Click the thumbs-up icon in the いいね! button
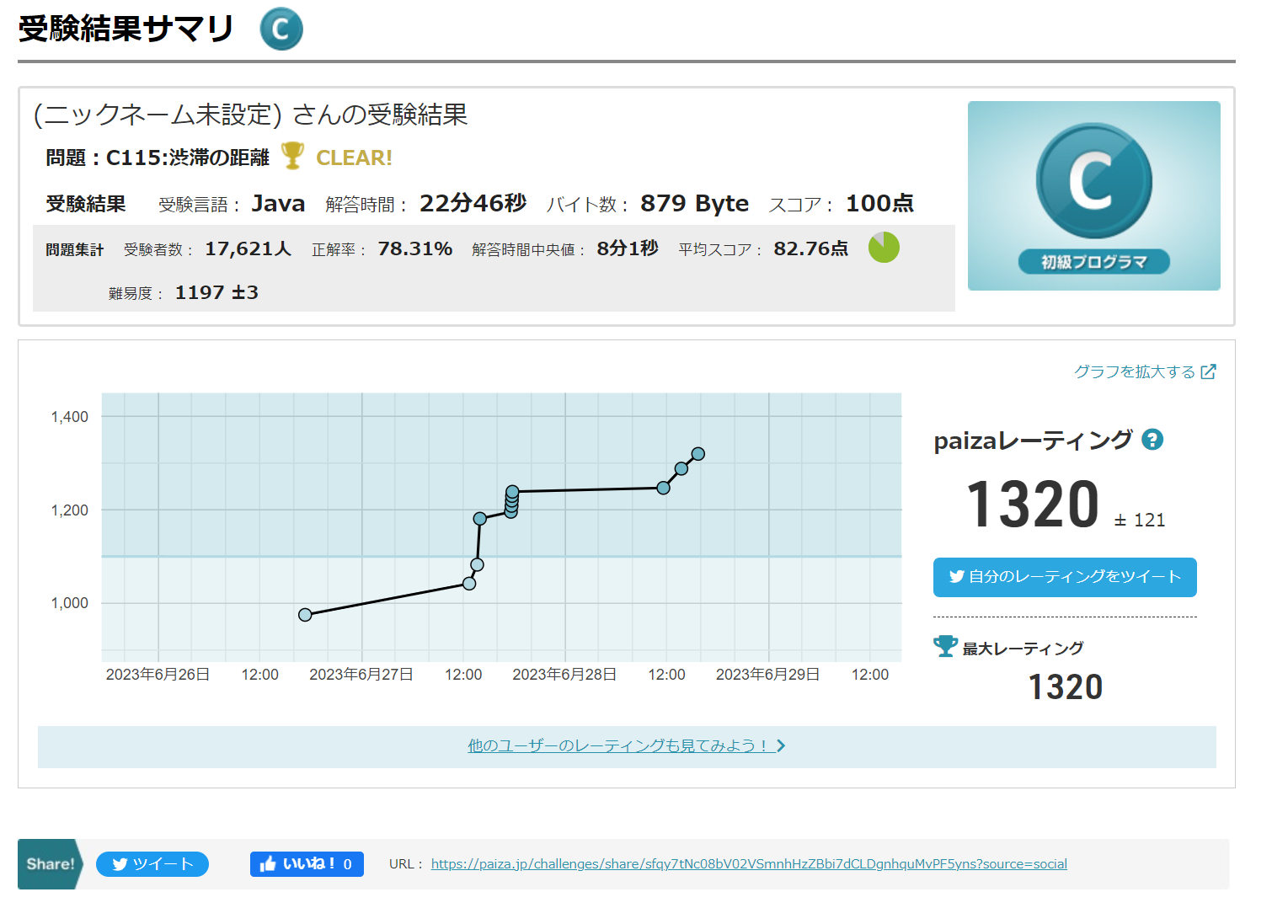Viewport: 1272px width, 908px height. pyautogui.click(x=268, y=864)
